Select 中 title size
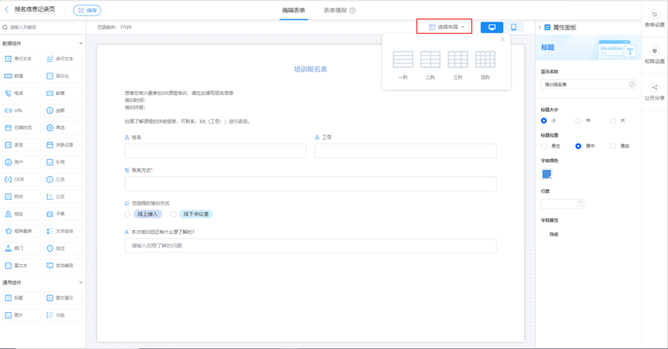668x349 pixels. [578, 120]
